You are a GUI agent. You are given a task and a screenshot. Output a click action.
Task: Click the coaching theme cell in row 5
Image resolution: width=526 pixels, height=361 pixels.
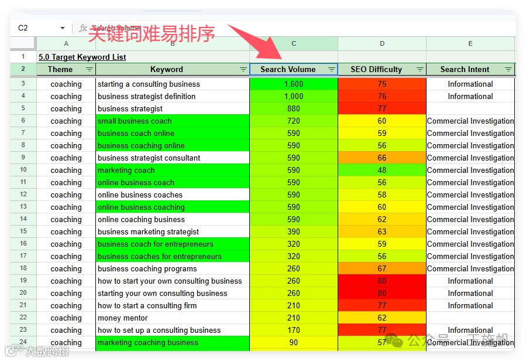pyautogui.click(x=66, y=109)
